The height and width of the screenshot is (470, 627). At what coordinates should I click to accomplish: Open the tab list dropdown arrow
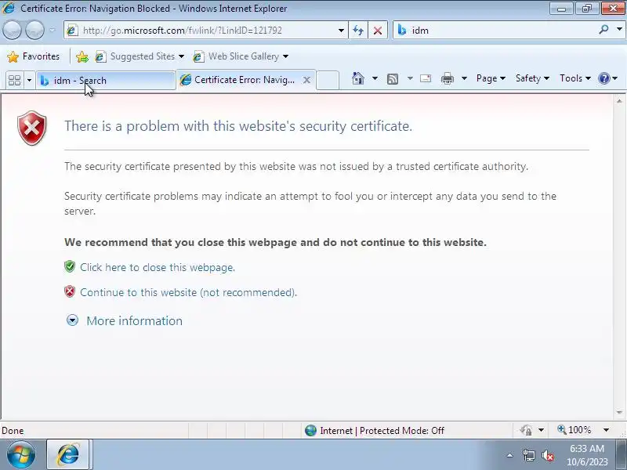(29, 81)
